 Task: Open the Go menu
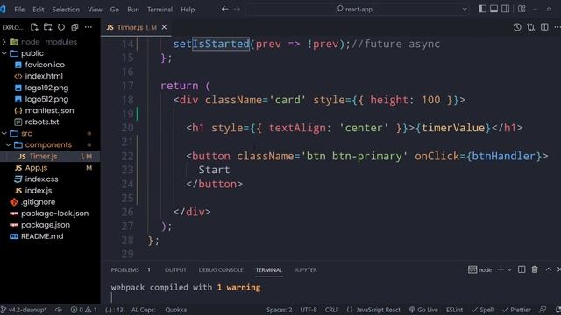coord(115,10)
